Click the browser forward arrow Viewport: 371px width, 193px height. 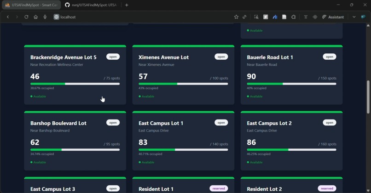(17, 17)
